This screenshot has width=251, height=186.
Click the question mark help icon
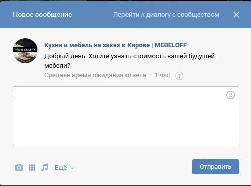(x=179, y=76)
